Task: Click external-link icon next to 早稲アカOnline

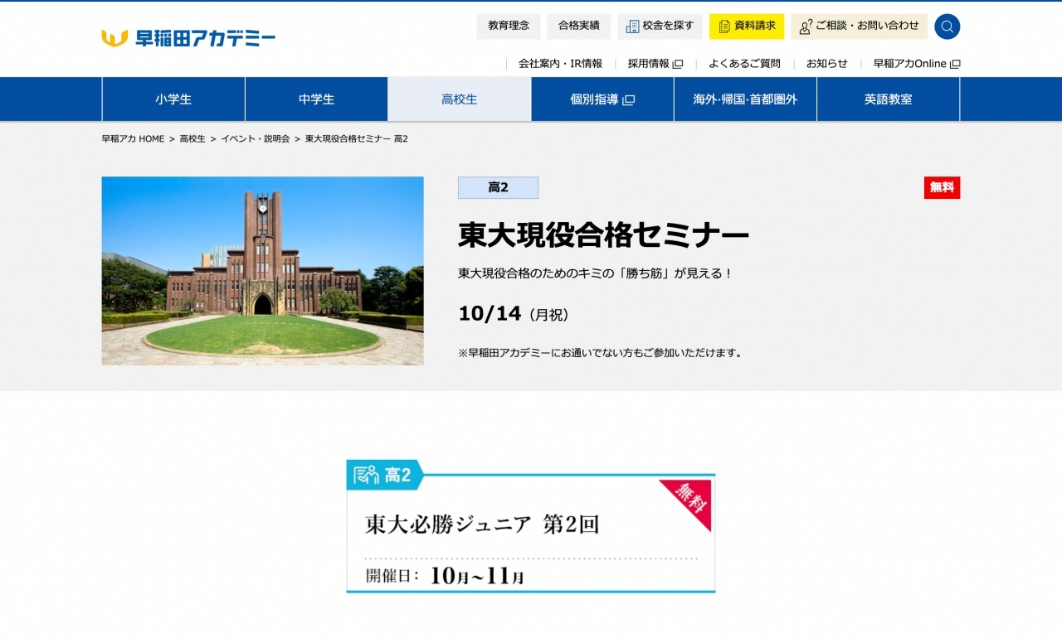Action: pos(955,64)
